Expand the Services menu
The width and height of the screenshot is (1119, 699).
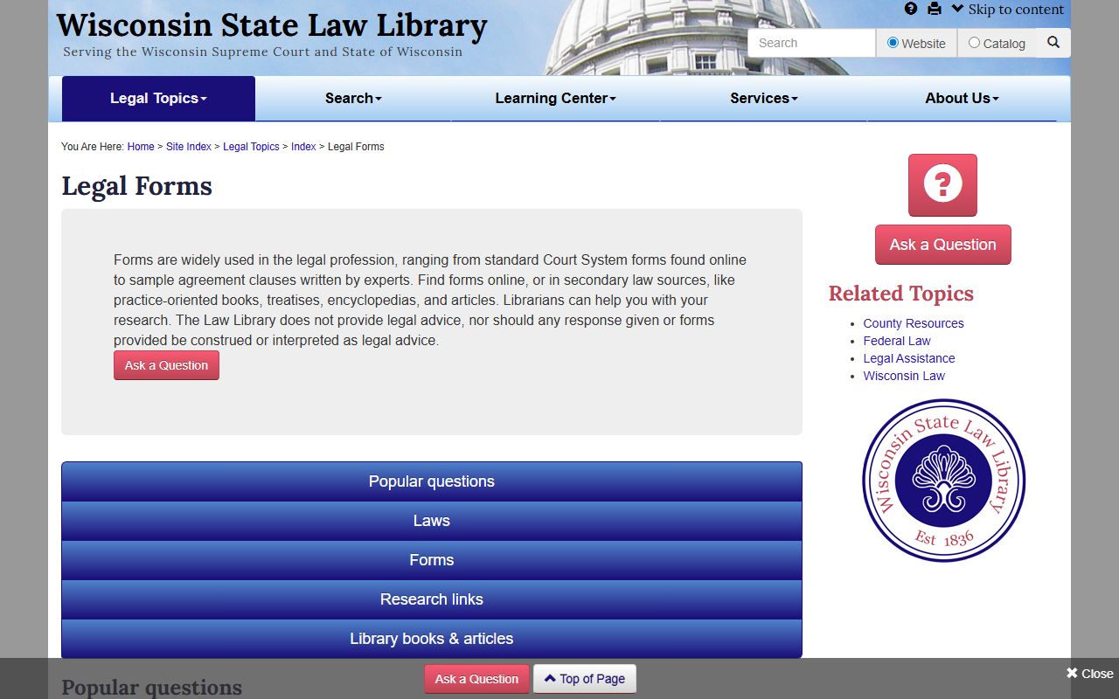click(x=764, y=98)
